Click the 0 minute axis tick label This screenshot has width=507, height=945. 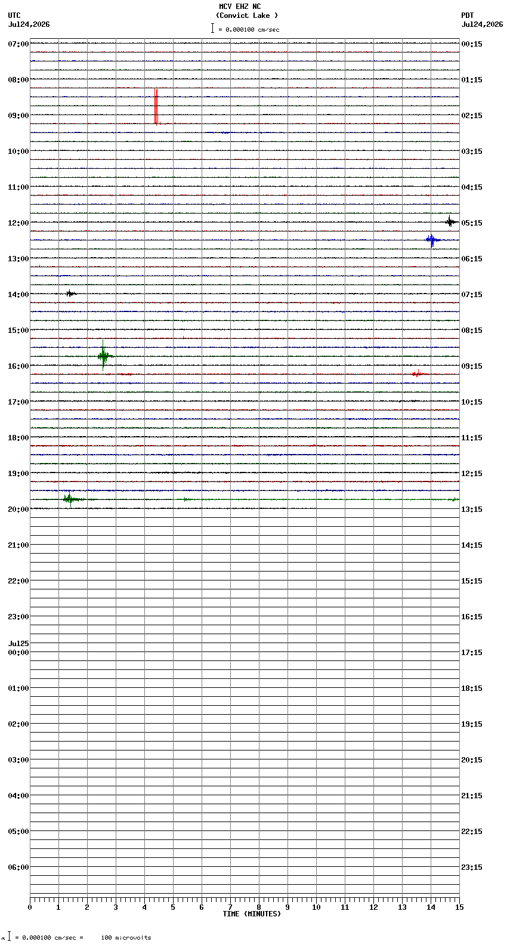(x=30, y=907)
